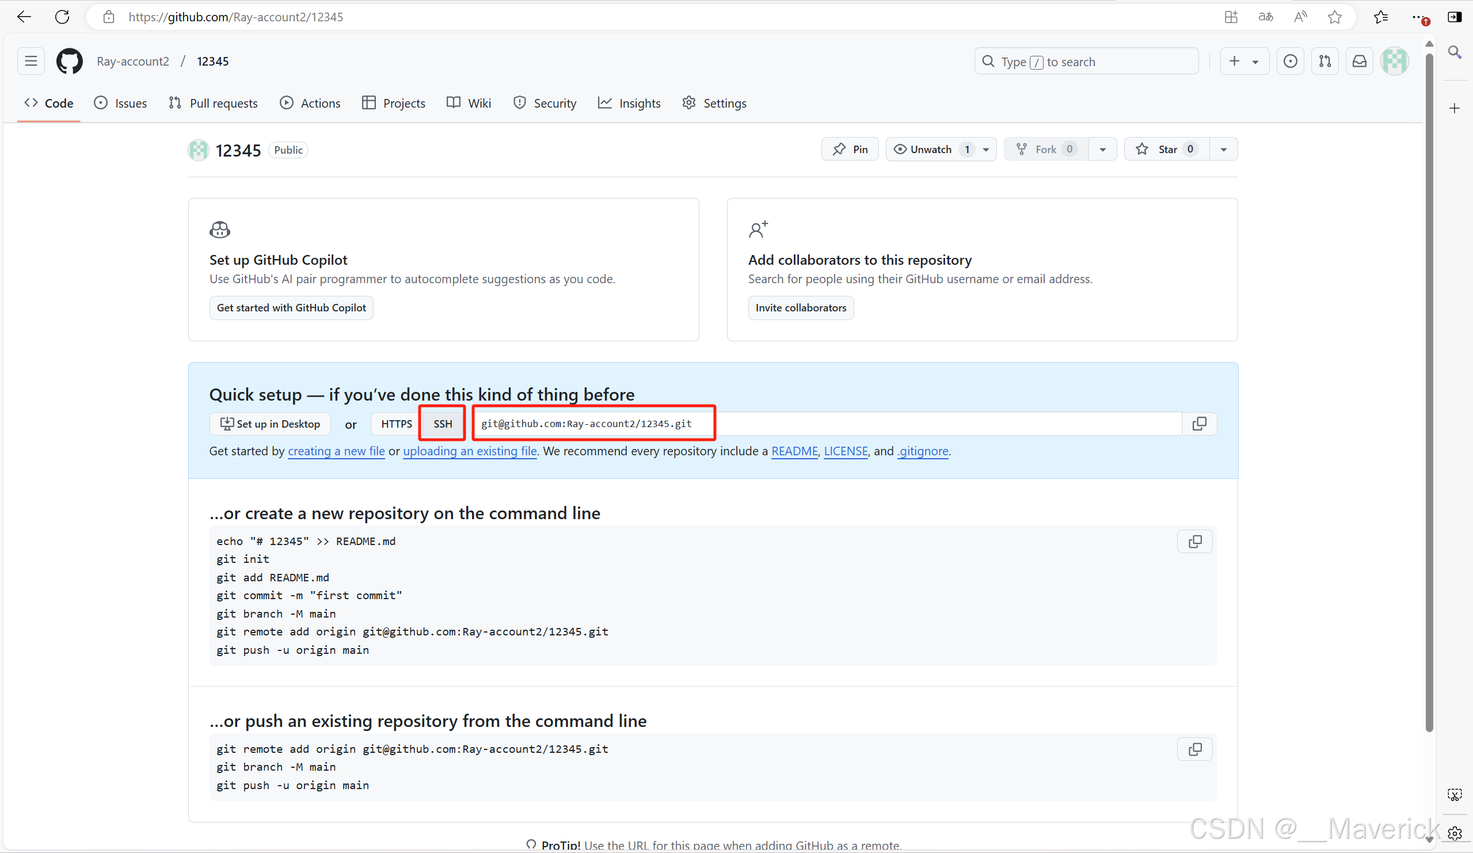Open the notifications inbox icon
Image resolution: width=1473 pixels, height=853 pixels.
click(1360, 62)
